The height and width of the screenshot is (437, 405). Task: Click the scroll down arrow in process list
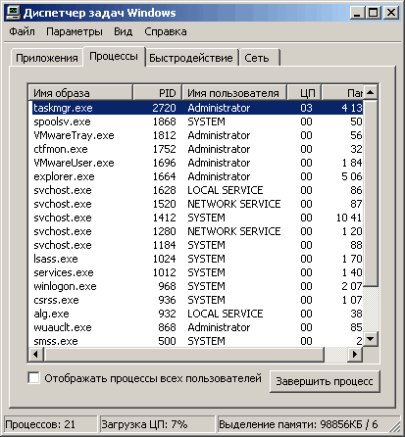click(x=370, y=339)
